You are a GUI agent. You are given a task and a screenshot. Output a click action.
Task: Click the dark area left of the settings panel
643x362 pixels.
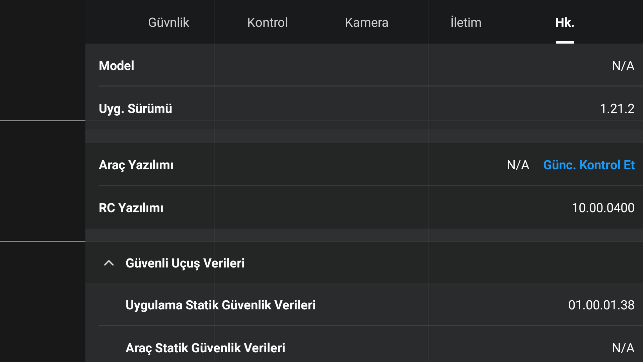pyautogui.click(x=43, y=181)
